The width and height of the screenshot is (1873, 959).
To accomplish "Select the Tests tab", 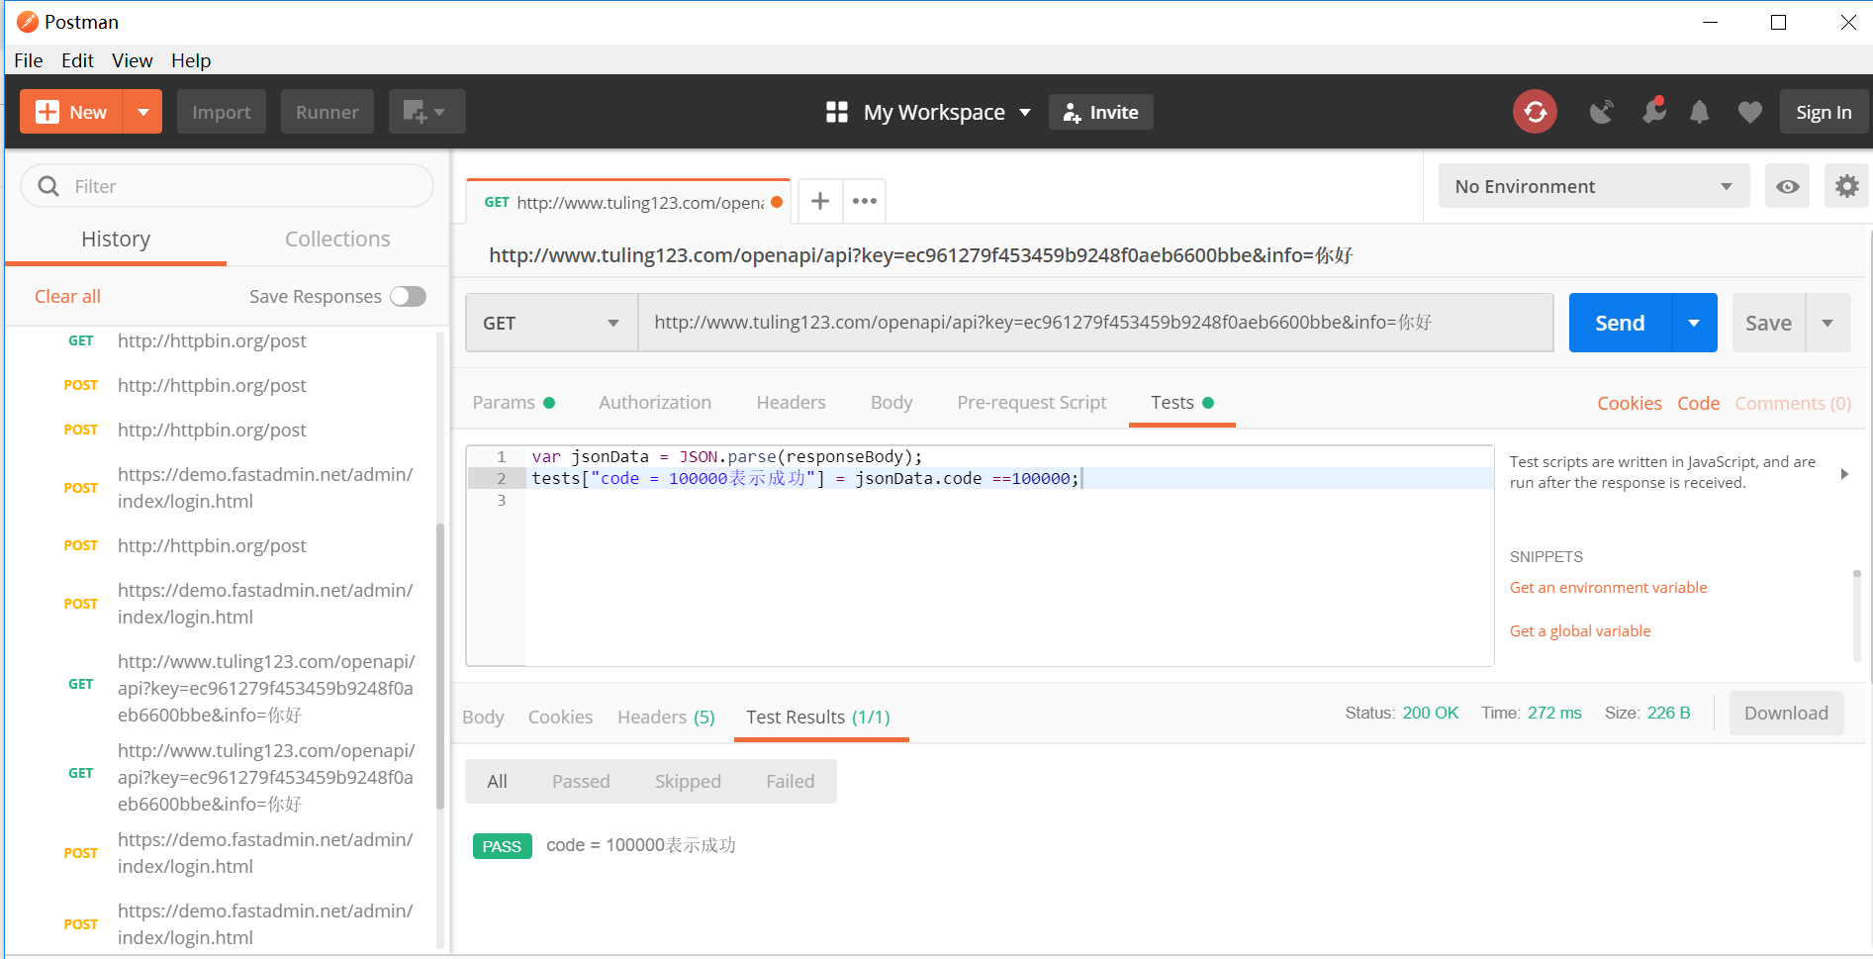I will click(1181, 403).
